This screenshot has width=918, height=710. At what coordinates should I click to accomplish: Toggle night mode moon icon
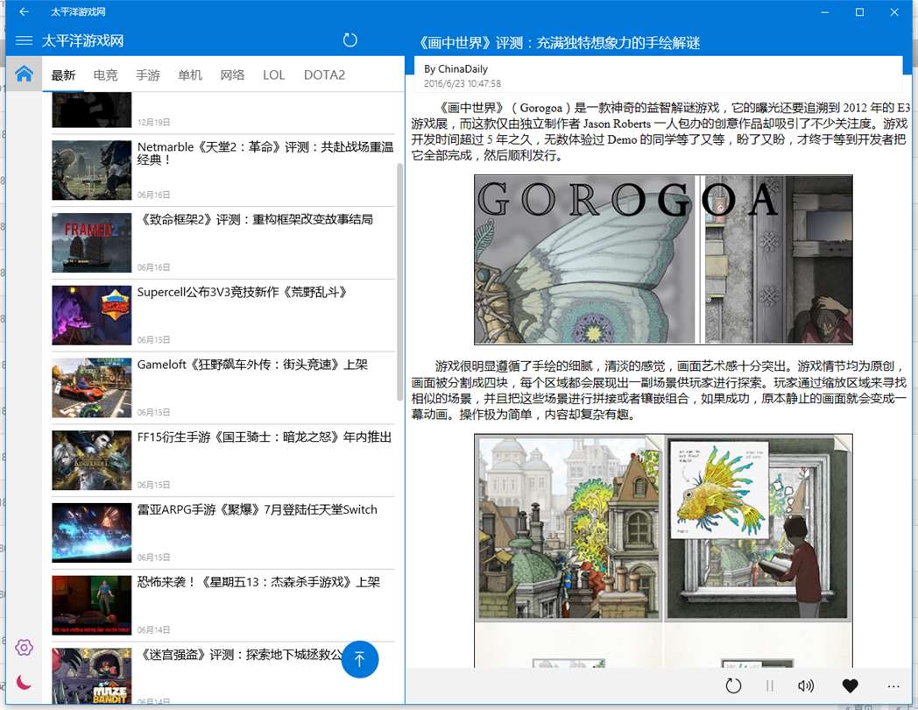[24, 682]
